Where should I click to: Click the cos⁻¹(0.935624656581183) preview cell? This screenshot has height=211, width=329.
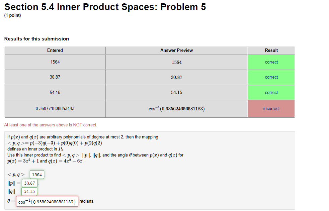(176, 108)
